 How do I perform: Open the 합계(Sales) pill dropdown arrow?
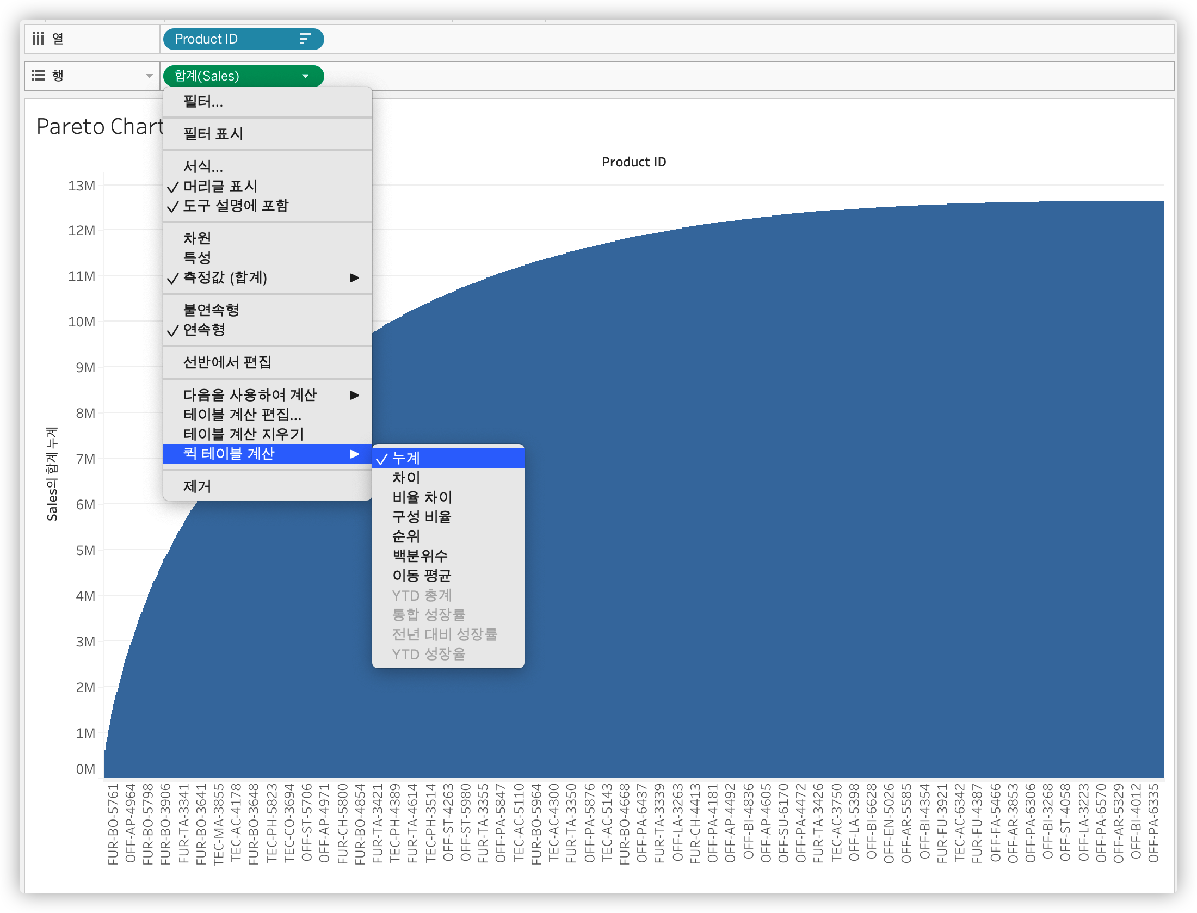point(305,76)
